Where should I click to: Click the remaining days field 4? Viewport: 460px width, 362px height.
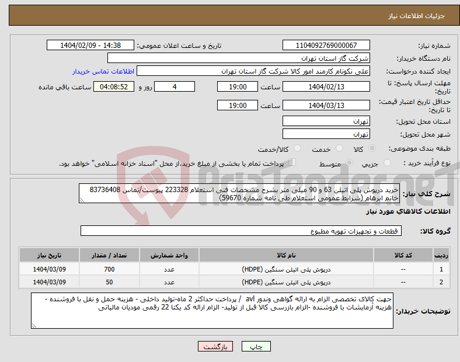[x=175, y=86]
